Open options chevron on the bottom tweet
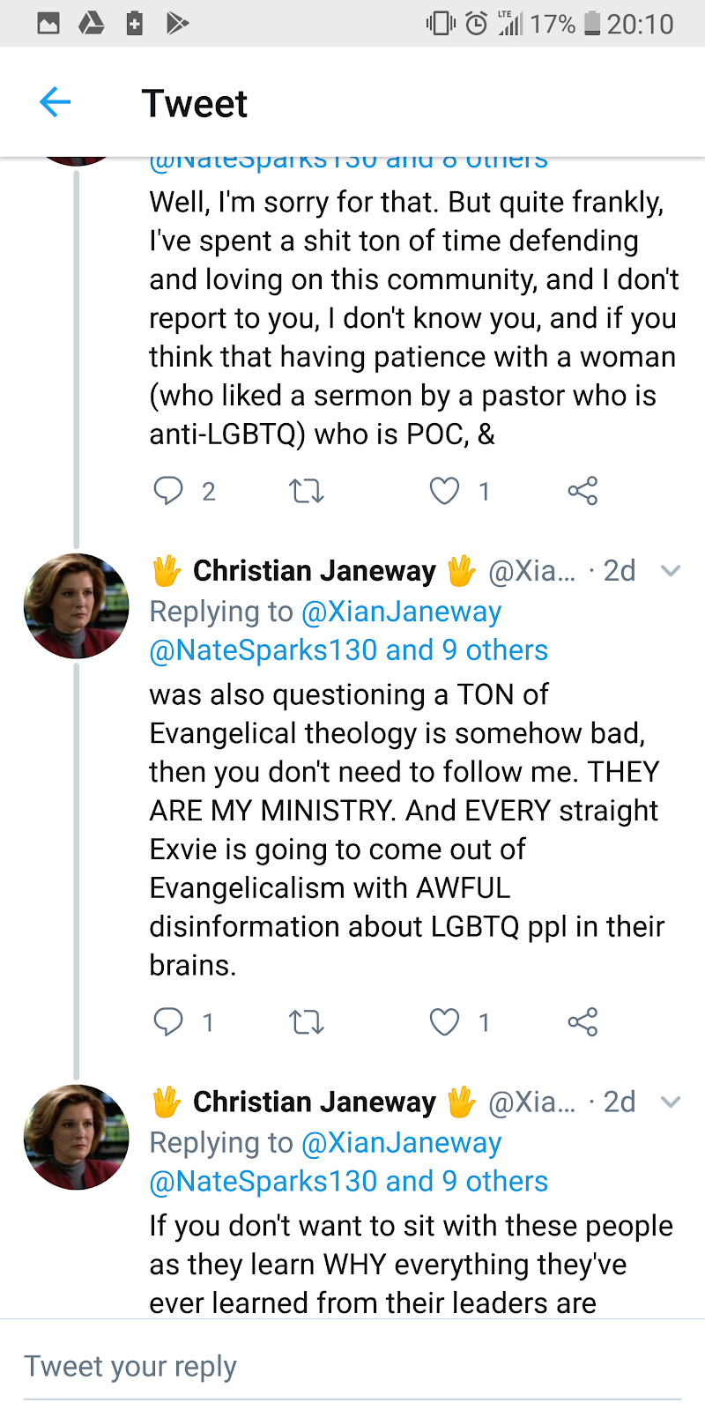This screenshot has height=1410, width=705. 670,1102
